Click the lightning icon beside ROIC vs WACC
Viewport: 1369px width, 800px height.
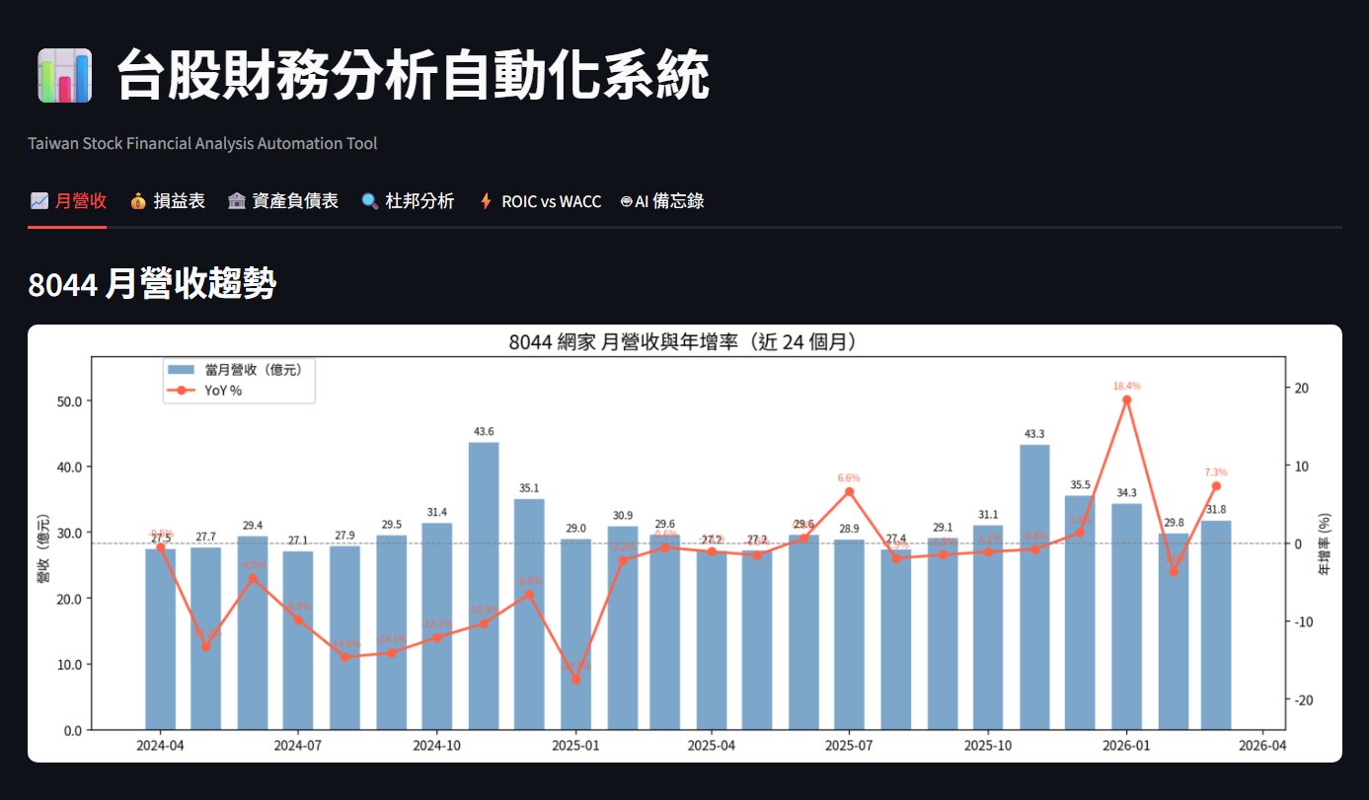click(485, 200)
